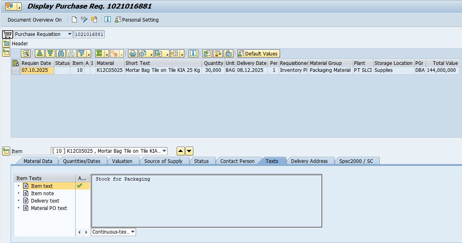The image size is (462, 243).
Task: Click the Sort Ascending icon
Action: (x=40, y=54)
